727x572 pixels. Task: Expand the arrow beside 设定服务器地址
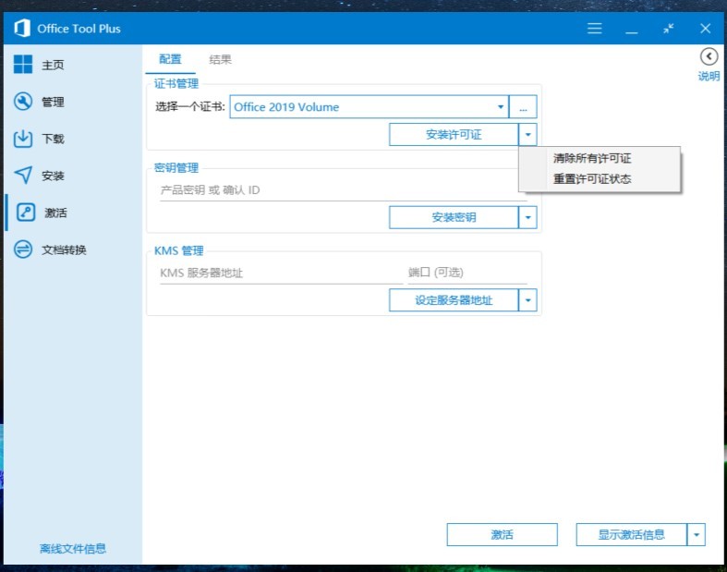click(x=527, y=300)
